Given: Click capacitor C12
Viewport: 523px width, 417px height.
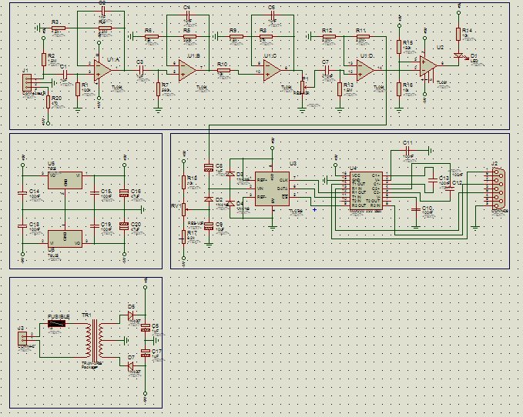Looking at the screenshot, I should click(x=449, y=188).
